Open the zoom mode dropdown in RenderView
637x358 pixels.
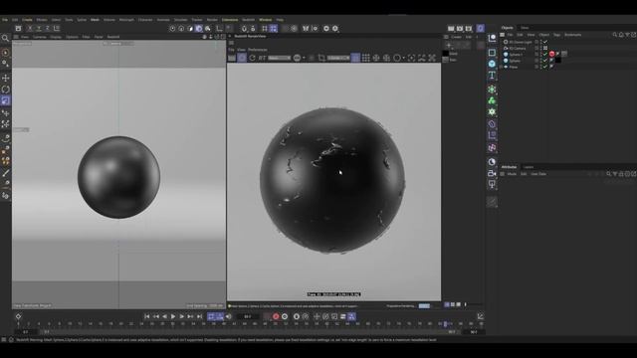pos(338,58)
